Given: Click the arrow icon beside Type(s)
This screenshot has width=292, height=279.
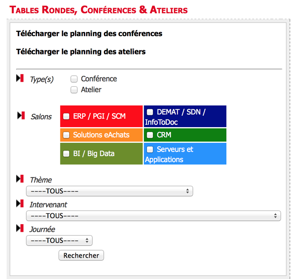Looking at the screenshot, I should pos(20,78).
